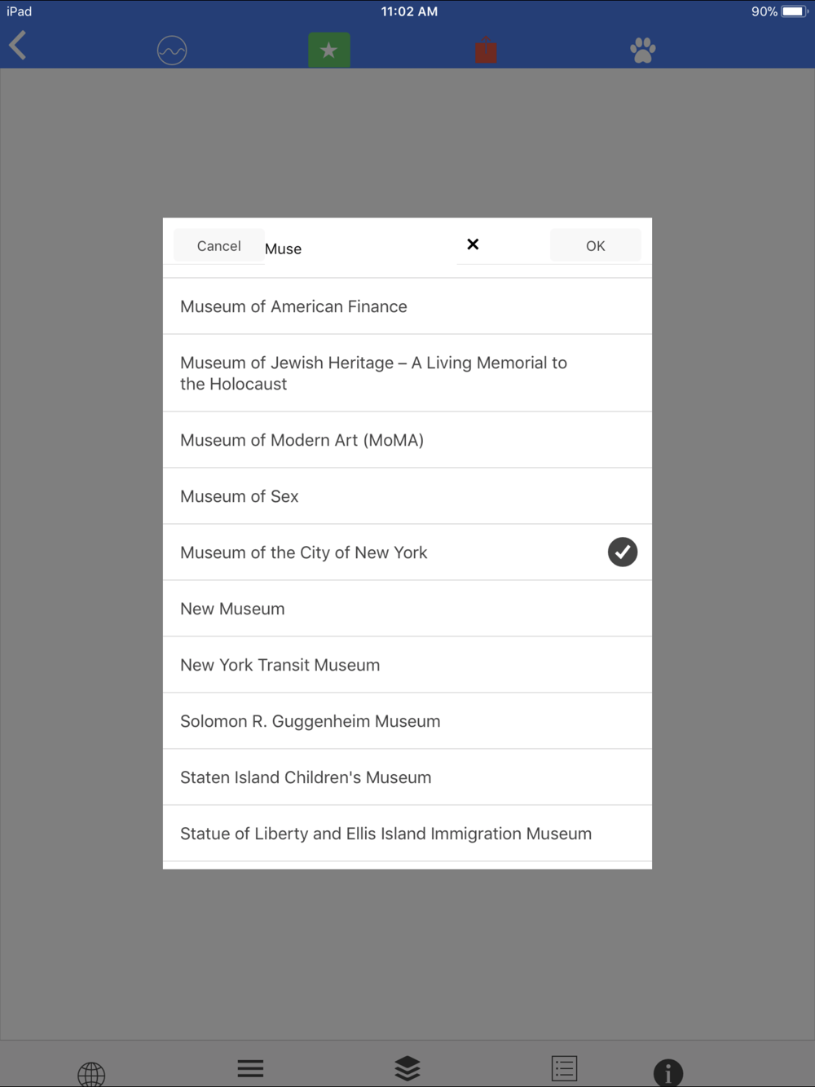This screenshot has height=1087, width=815.
Task: Tap the layers stack icon
Action: [407, 1068]
